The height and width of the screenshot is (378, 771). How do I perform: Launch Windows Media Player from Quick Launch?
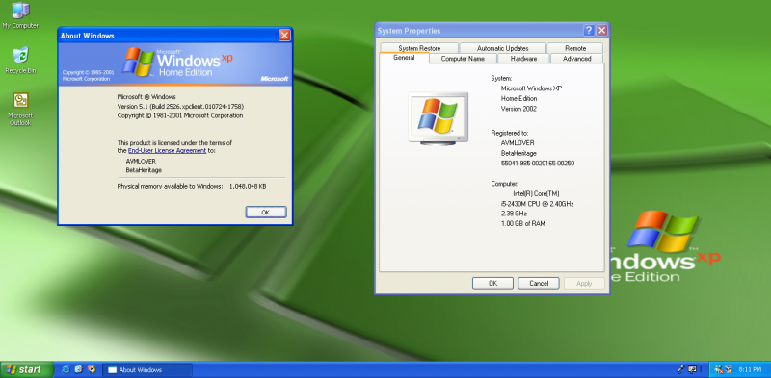[x=92, y=369]
